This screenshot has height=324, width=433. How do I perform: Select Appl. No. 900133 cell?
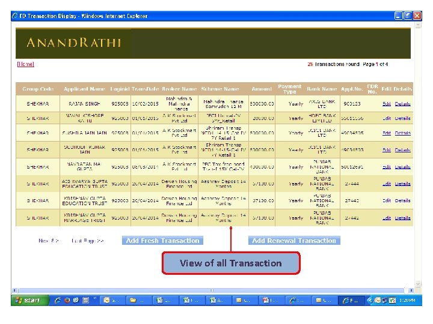point(352,104)
